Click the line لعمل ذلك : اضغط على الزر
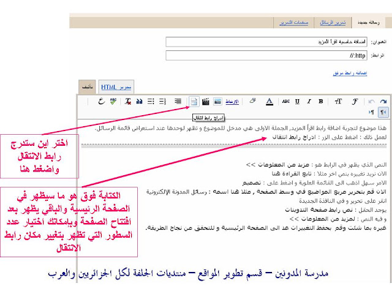Viewport: 392px width, 294px height. tap(330, 137)
